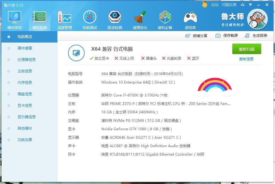Click 保存截屏 save screenshot text

[x=231, y=36]
